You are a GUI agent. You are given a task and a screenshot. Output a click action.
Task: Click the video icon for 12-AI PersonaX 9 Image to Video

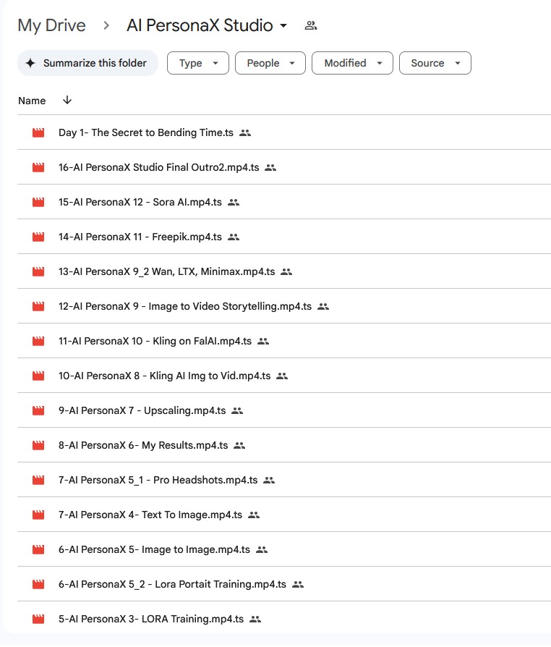click(x=38, y=306)
